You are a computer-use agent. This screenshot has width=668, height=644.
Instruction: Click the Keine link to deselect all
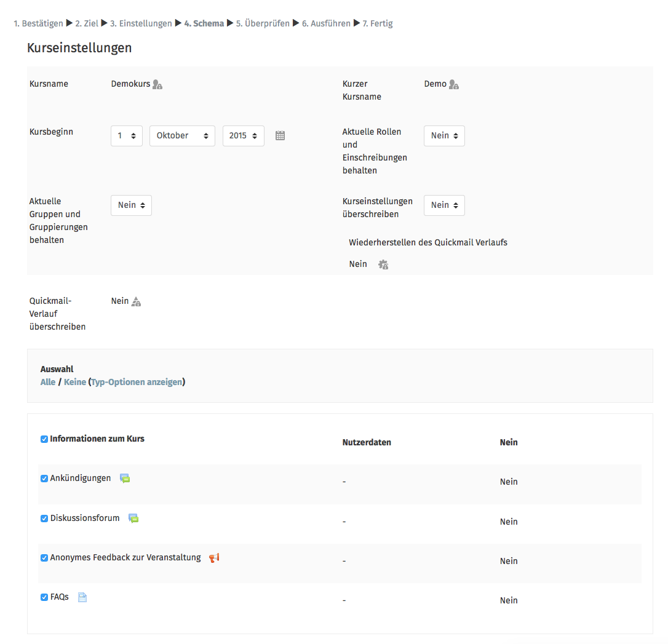point(75,382)
